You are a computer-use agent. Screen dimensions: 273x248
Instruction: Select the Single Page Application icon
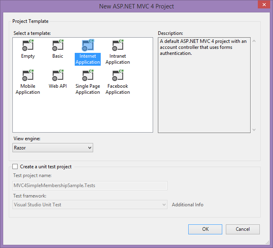tap(88, 76)
